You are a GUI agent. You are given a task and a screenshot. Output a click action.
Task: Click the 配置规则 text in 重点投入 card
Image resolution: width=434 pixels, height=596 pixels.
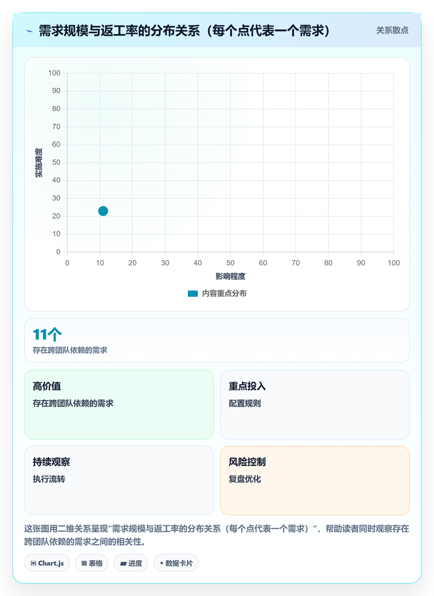click(245, 404)
